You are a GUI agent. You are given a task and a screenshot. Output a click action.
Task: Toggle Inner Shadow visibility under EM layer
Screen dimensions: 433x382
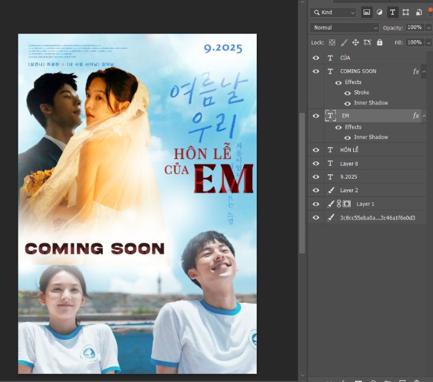click(348, 138)
